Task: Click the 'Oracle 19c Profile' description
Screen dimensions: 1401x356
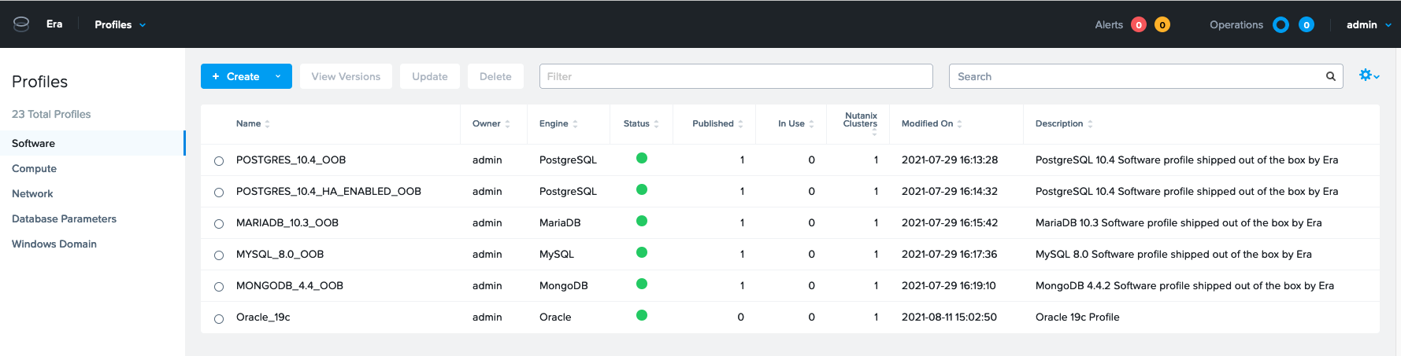Action: [x=1077, y=317]
